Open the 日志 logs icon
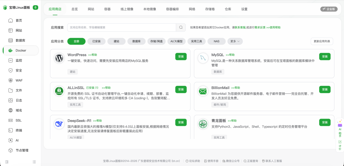Viewport: 344px width, 166px height. coord(11,100)
